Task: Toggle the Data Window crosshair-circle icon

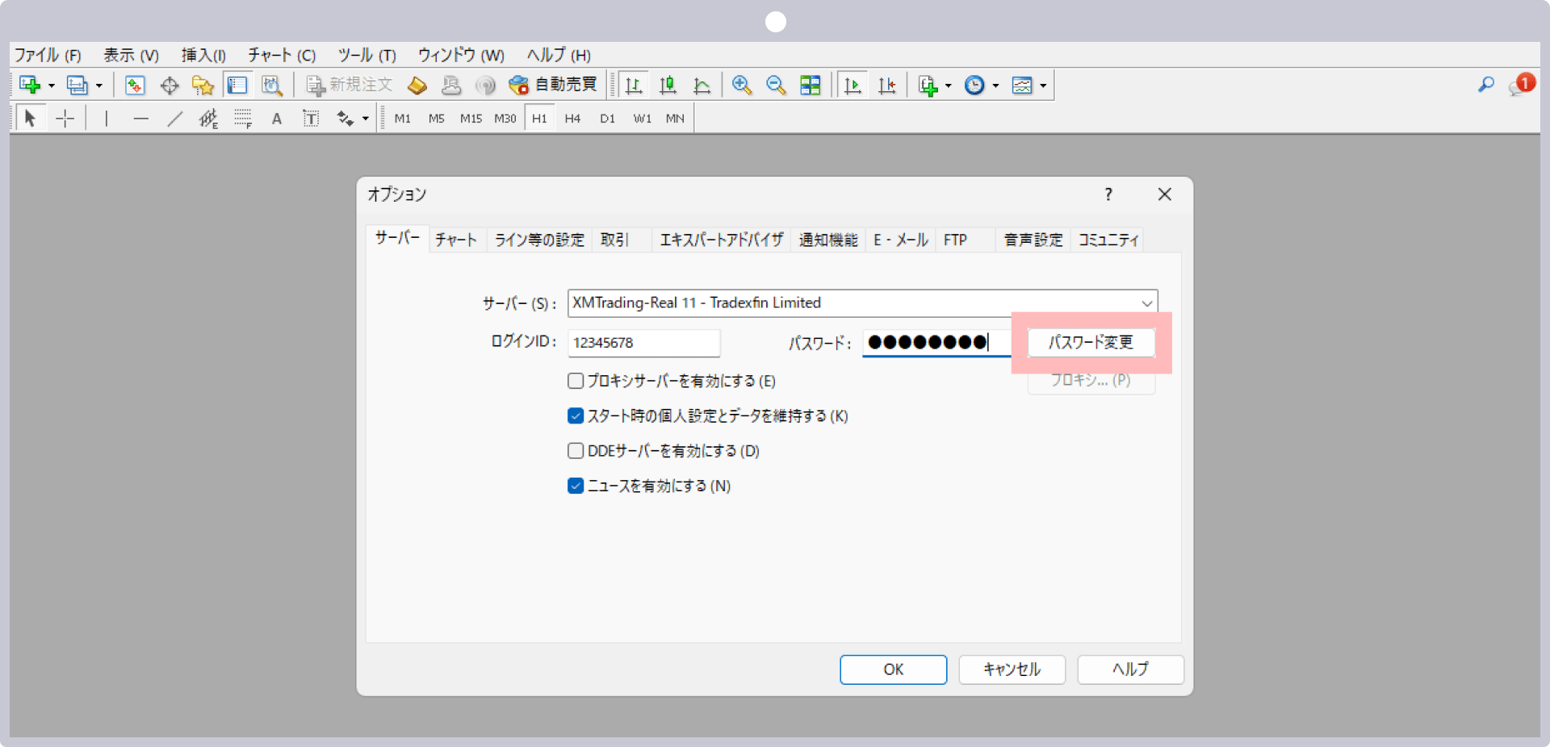Action: click(170, 85)
